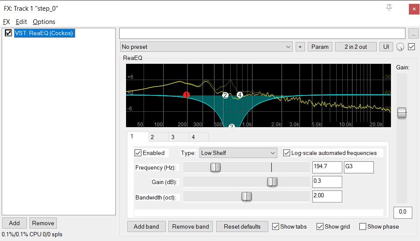Switch to band tab 3
420x241 pixels.
coord(173,137)
